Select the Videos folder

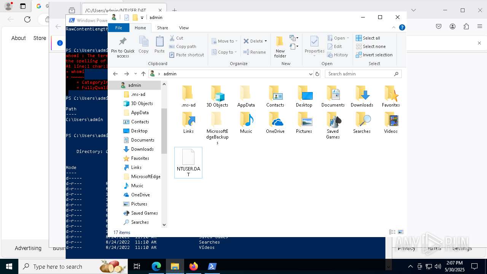pyautogui.click(x=391, y=123)
